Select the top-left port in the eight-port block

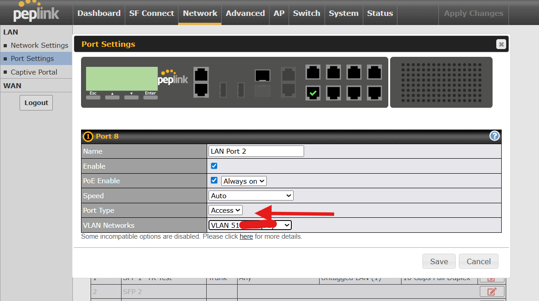[313, 72]
